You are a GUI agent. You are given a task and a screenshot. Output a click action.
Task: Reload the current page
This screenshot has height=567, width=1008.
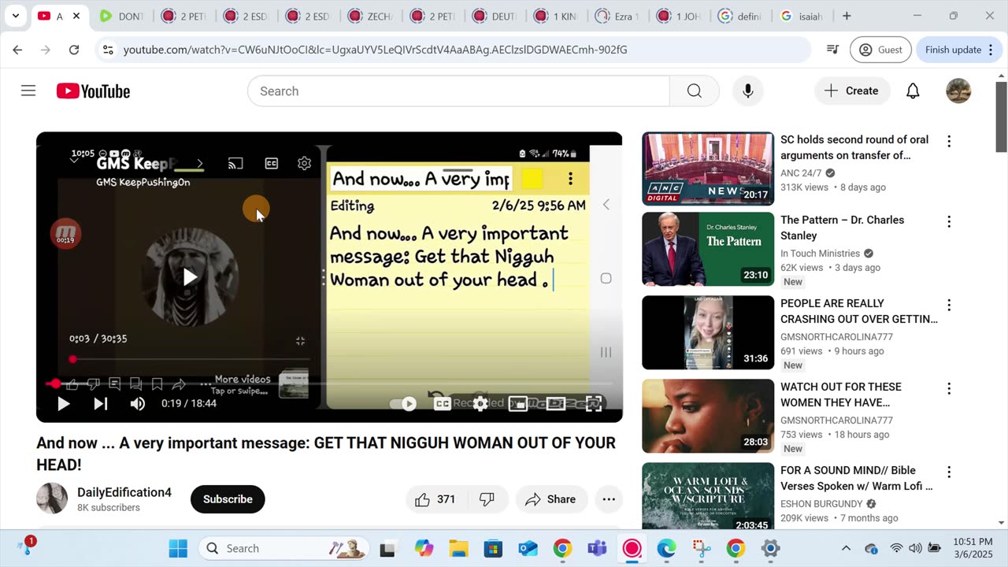(74, 50)
